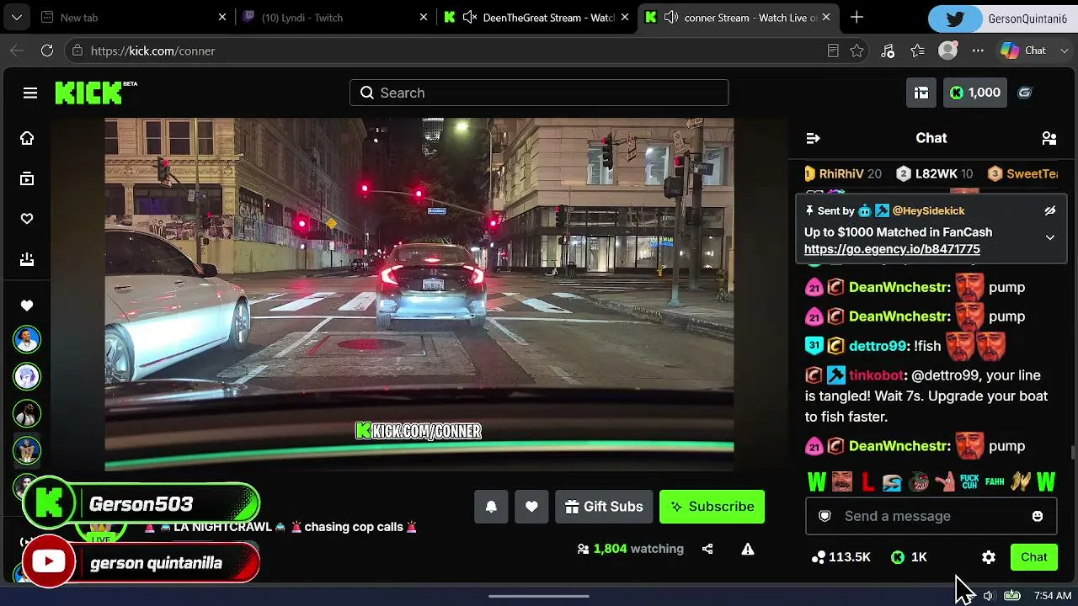The image size is (1078, 606).
Task: Open the Following heart icon in the sidebar
Action: point(27,219)
